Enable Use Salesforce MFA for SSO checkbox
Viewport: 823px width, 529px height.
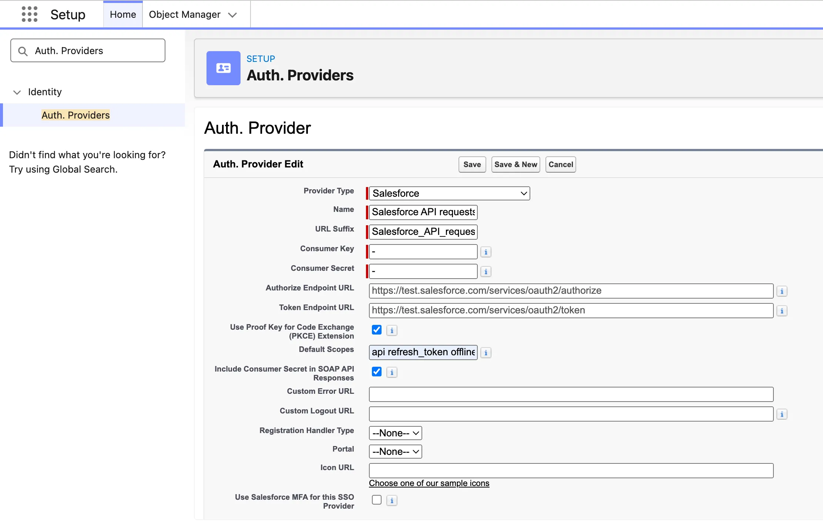coord(376,500)
